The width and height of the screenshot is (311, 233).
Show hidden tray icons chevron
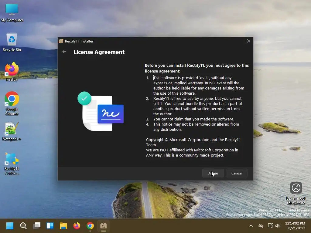[251, 226]
